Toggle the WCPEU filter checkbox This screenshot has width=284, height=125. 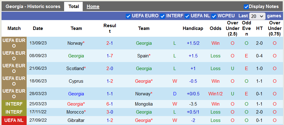(x=214, y=16)
